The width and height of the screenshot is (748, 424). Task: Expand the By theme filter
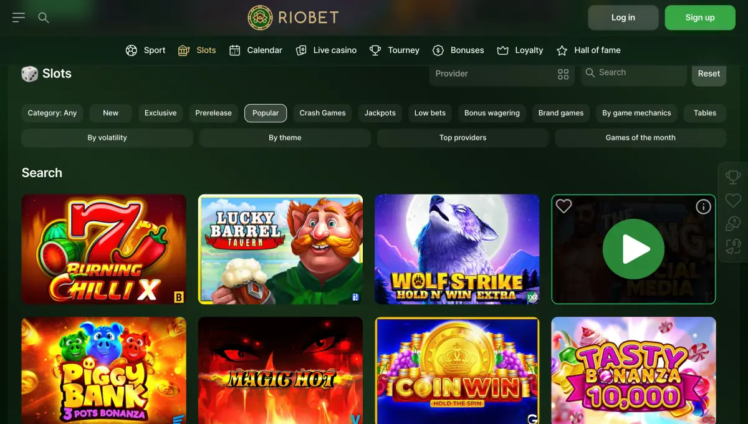pos(285,138)
